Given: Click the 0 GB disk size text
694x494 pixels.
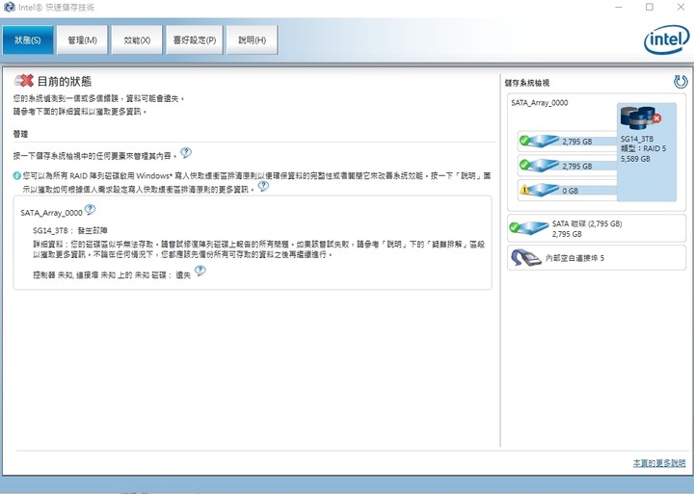Looking at the screenshot, I should click(570, 191).
